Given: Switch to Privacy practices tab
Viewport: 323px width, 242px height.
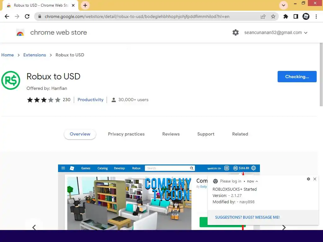Looking at the screenshot, I should [x=126, y=134].
